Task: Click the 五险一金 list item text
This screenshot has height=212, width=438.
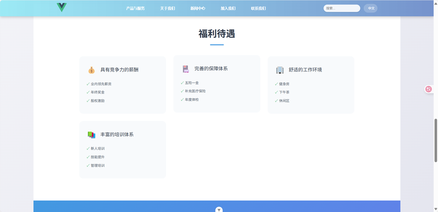Action: pos(192,83)
